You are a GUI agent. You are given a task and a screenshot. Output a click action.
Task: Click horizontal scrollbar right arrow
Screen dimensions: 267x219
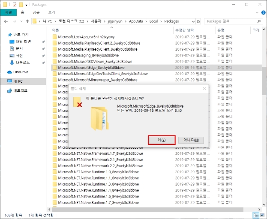259,209
